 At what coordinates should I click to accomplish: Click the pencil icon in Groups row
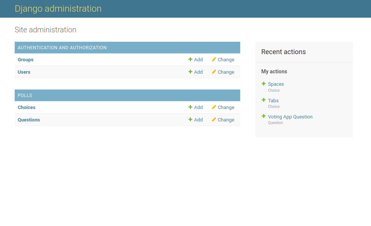(x=214, y=59)
